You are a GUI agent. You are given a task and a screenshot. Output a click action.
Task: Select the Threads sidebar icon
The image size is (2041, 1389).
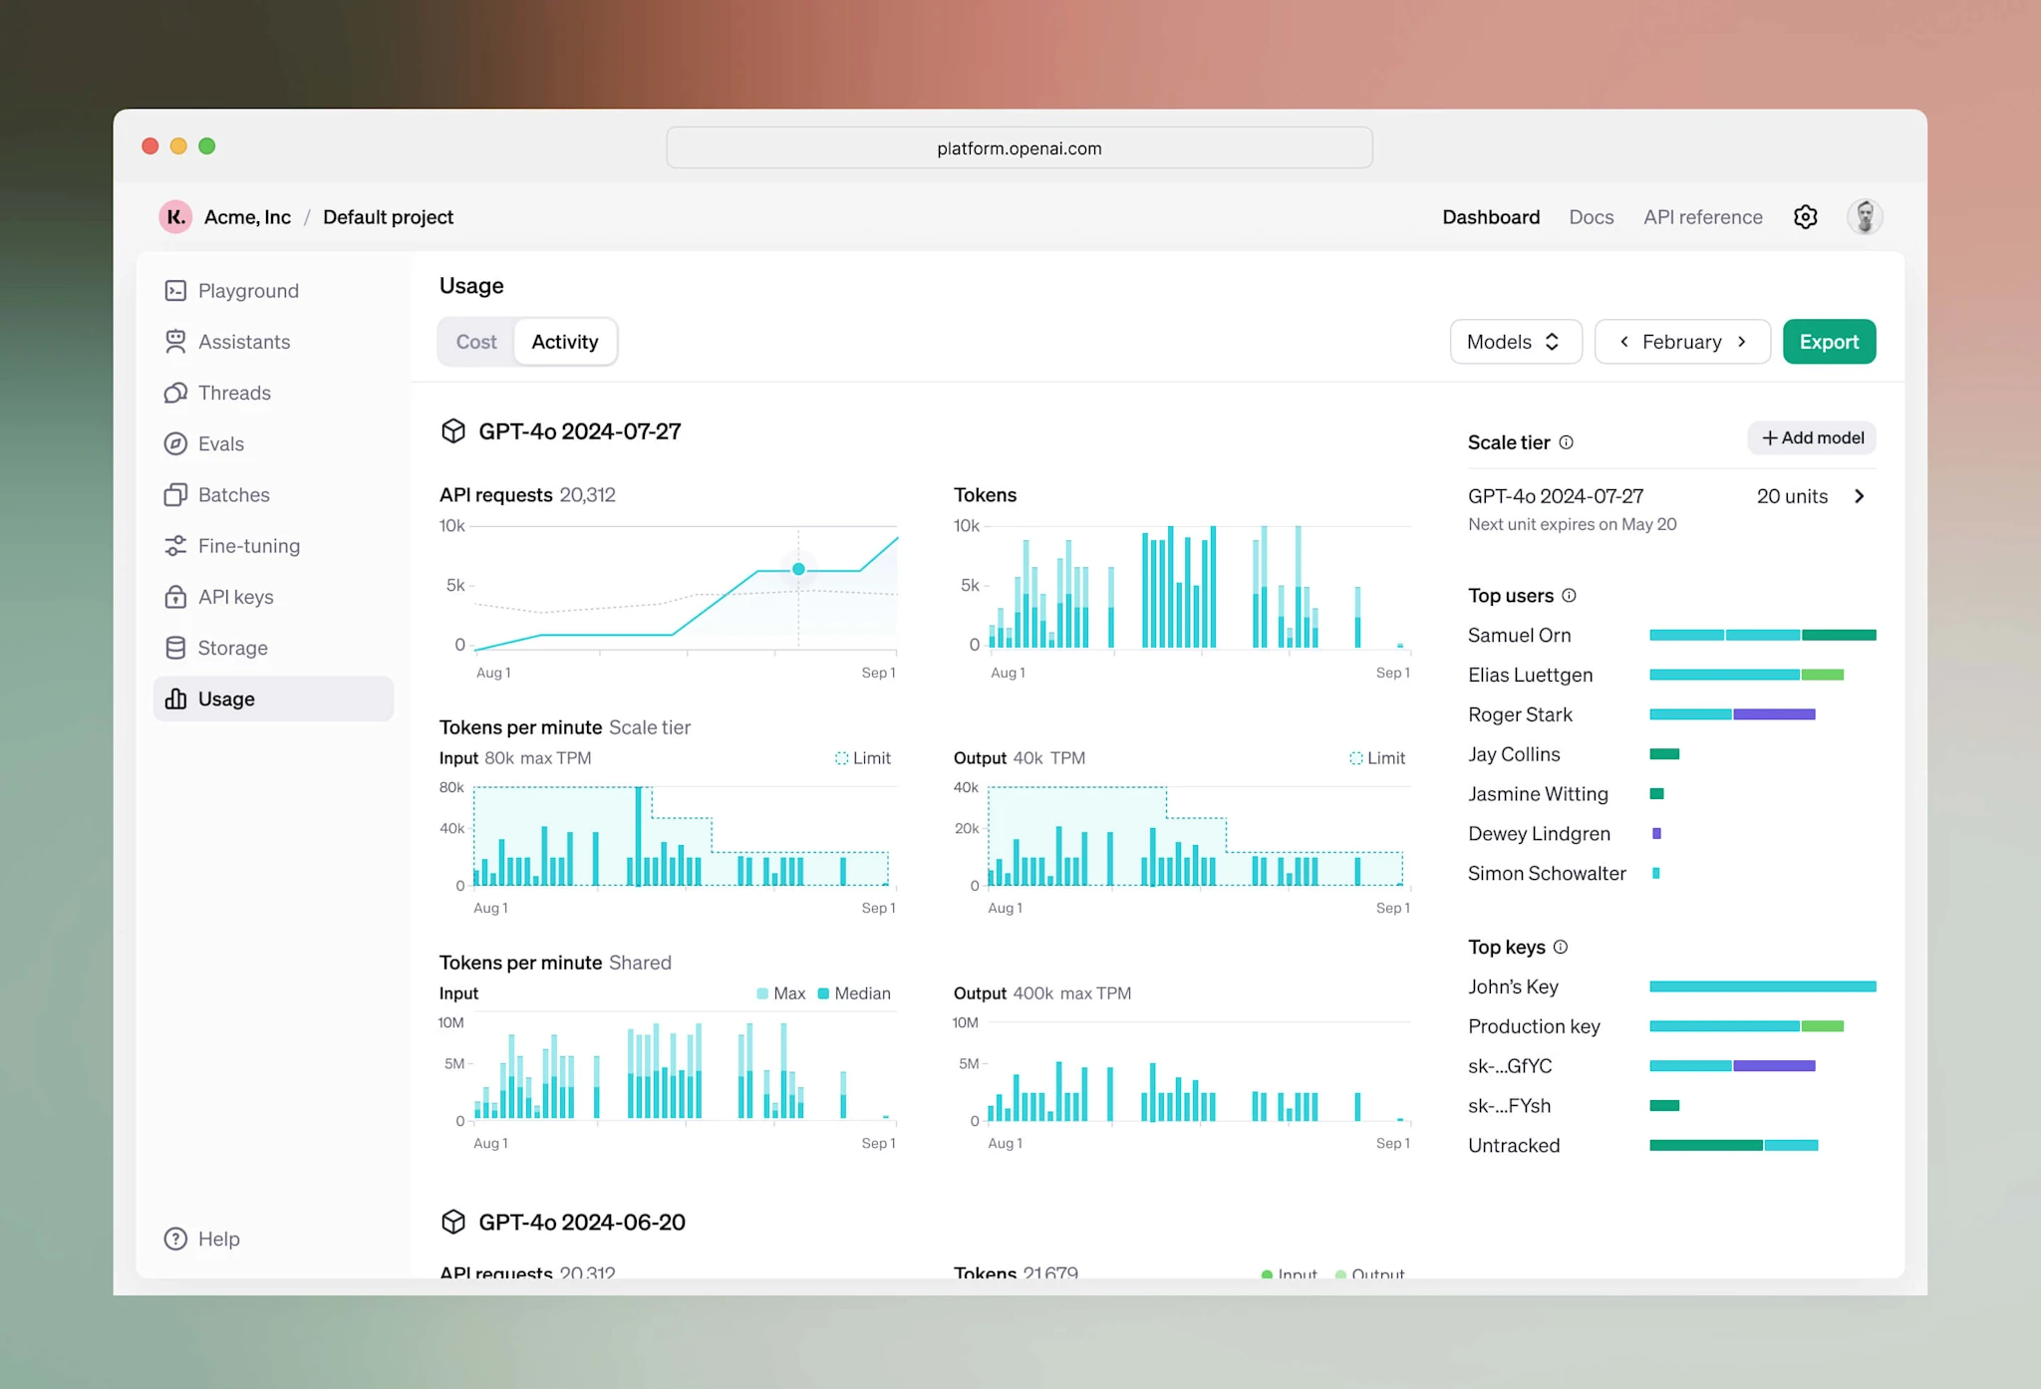click(175, 393)
